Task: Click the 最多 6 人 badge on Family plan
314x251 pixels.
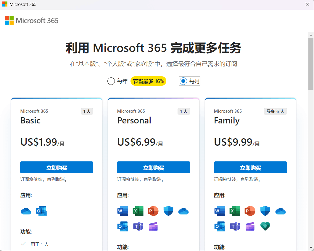Action: (275, 111)
